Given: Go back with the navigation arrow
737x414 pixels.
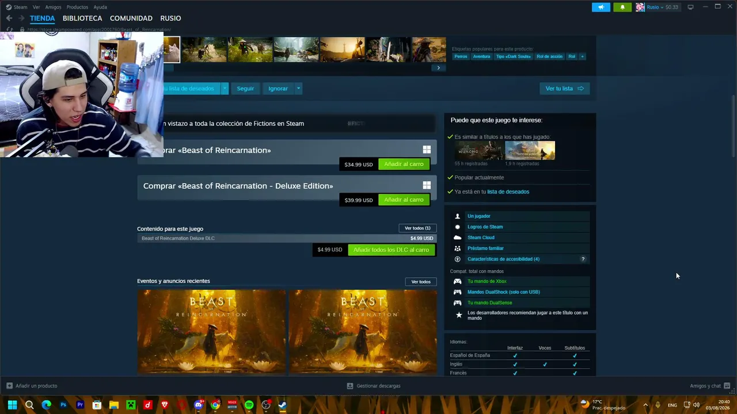Looking at the screenshot, I should pos(9,18).
